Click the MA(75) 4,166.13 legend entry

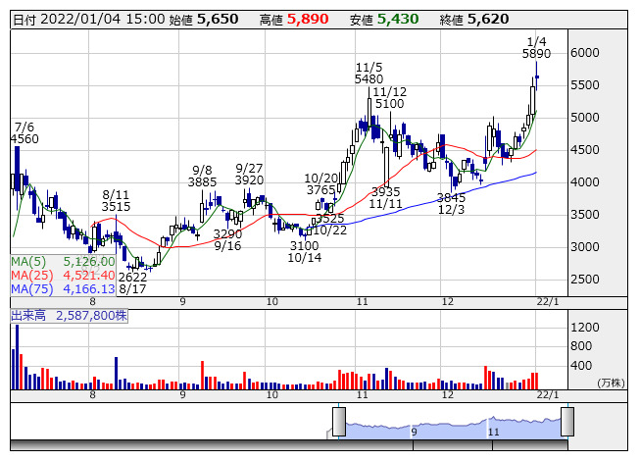pyautogui.click(x=63, y=289)
